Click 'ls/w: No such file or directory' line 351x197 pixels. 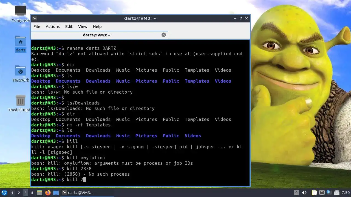82,92
